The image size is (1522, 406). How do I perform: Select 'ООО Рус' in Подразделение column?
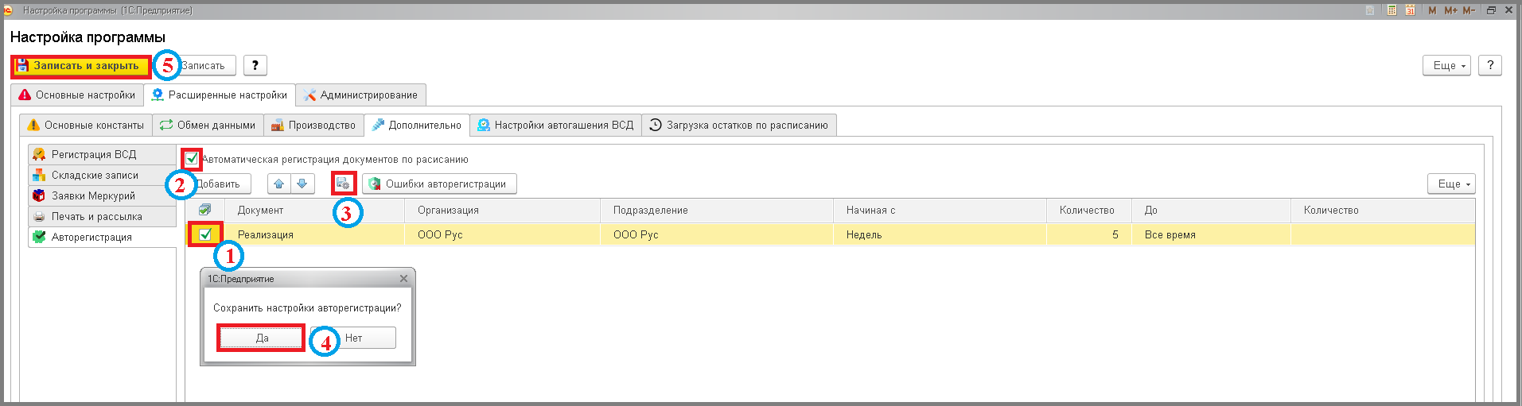coord(717,234)
